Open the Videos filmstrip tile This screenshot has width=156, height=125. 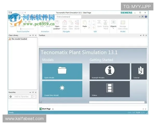[109, 89]
